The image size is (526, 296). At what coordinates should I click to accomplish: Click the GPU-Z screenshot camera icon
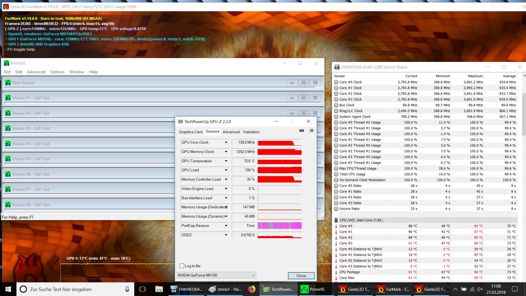[302, 131]
